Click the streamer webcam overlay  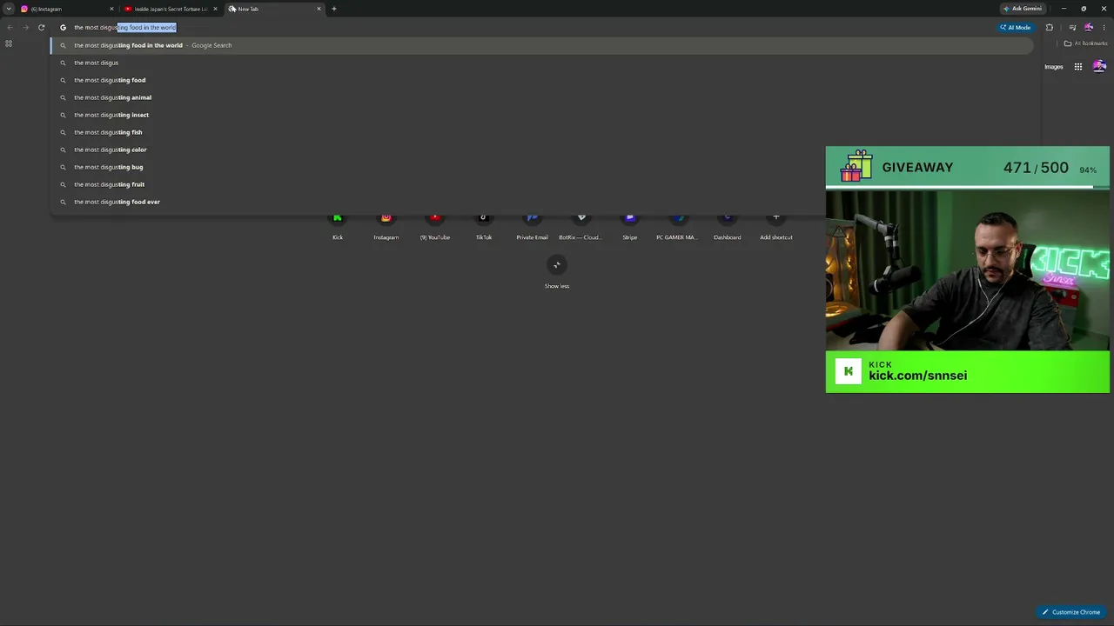[x=968, y=270]
